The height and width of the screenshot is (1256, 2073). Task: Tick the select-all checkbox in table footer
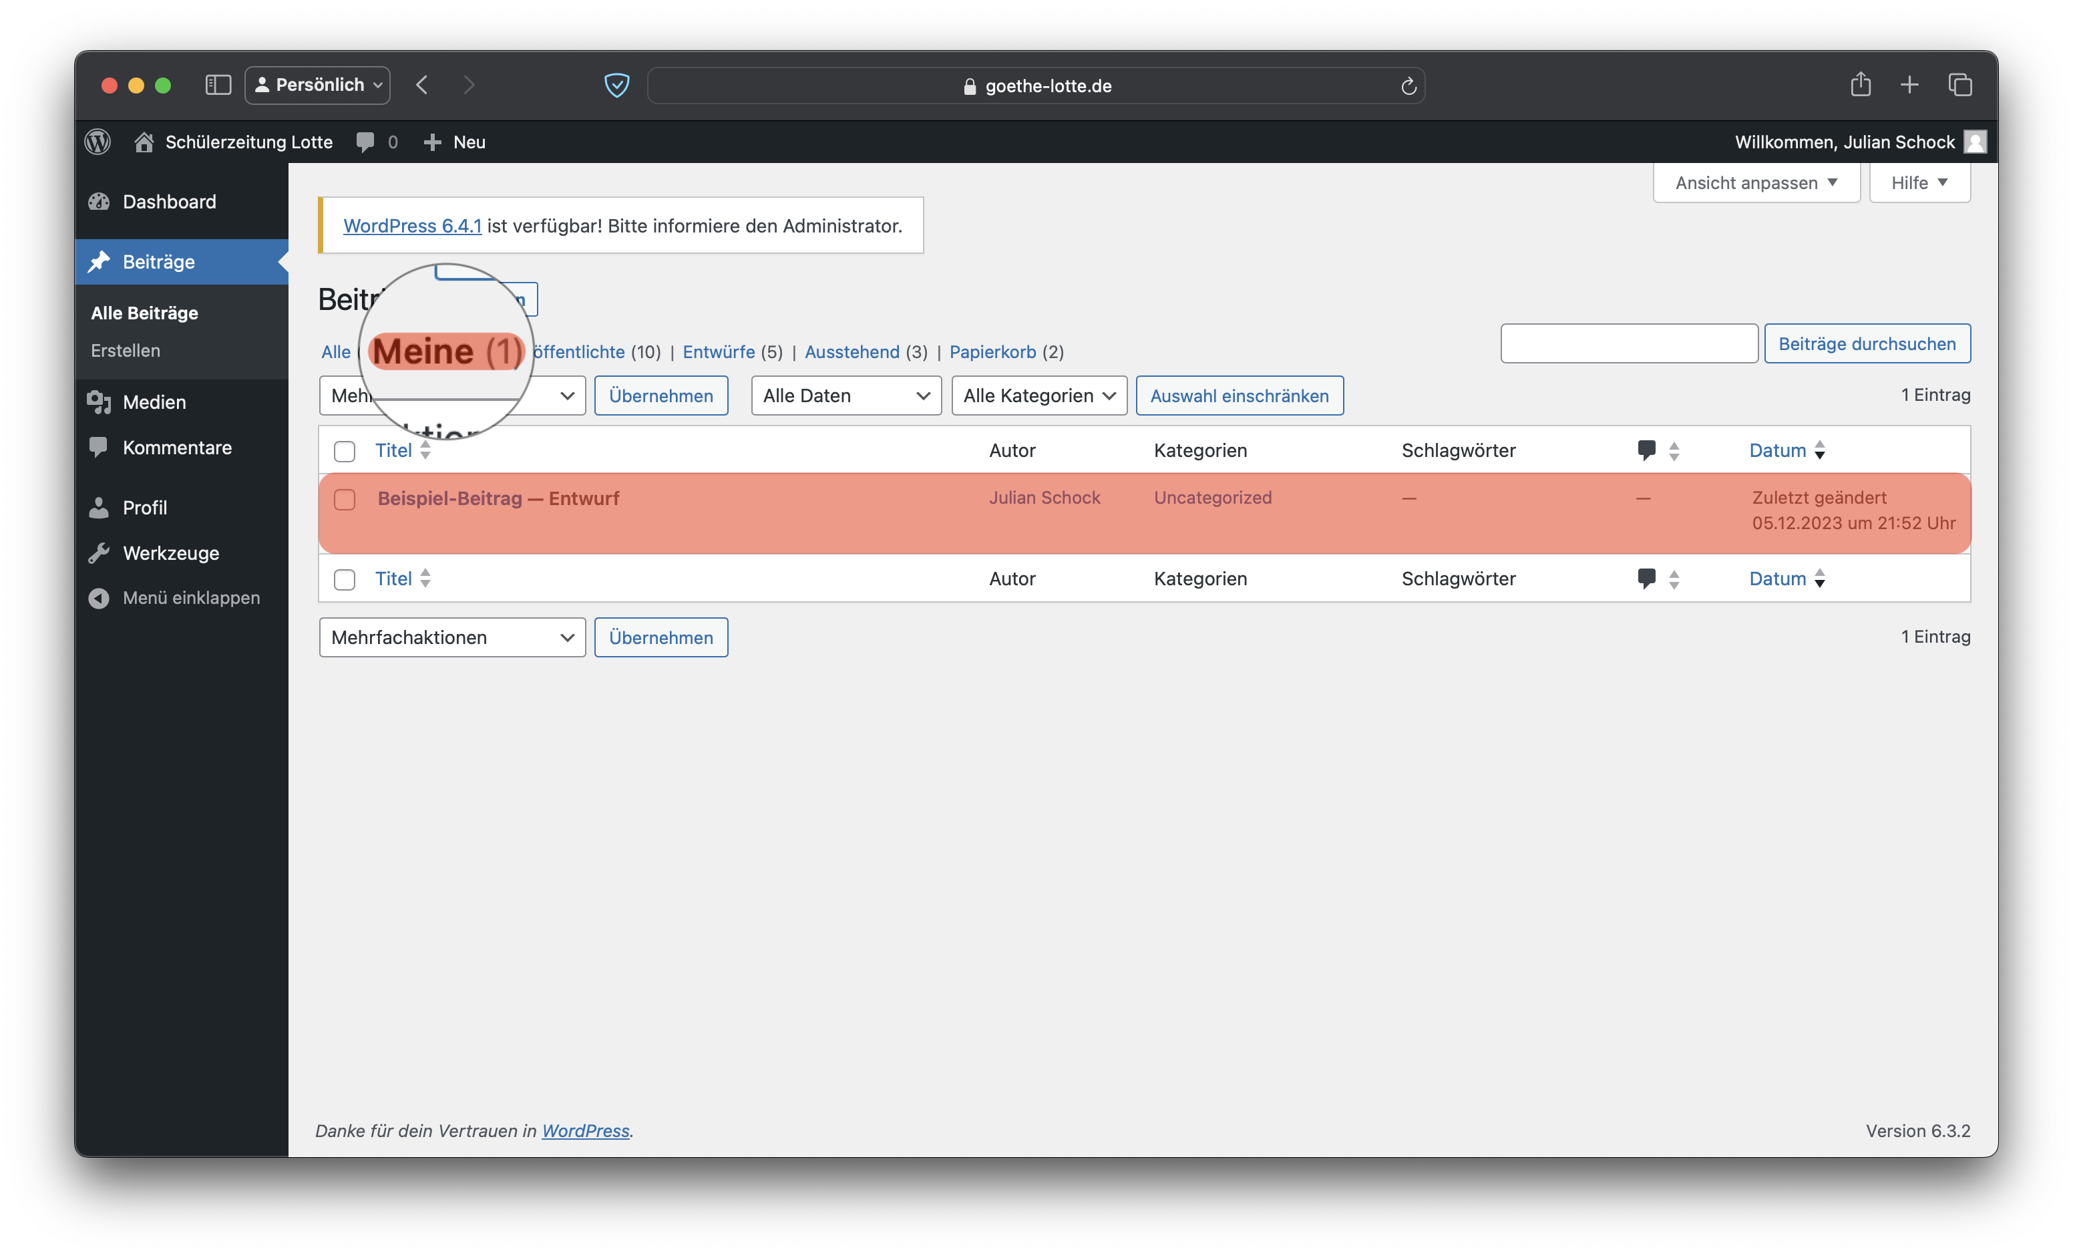click(x=344, y=579)
